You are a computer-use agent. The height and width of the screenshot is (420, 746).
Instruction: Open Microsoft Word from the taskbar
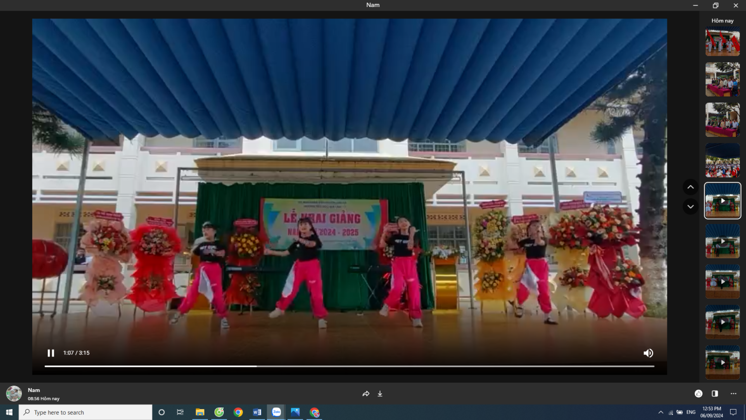coord(257,412)
